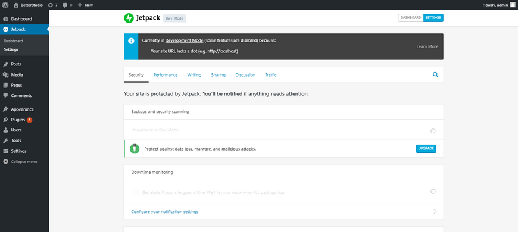
Task: Click the New label in admin bar
Action: pos(89,5)
